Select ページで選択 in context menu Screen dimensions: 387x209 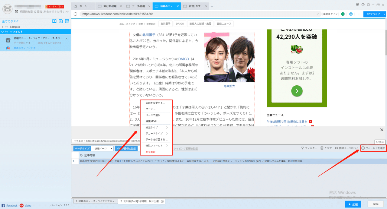point(153,115)
